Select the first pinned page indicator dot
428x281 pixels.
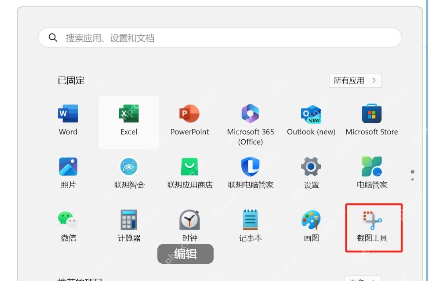click(412, 172)
